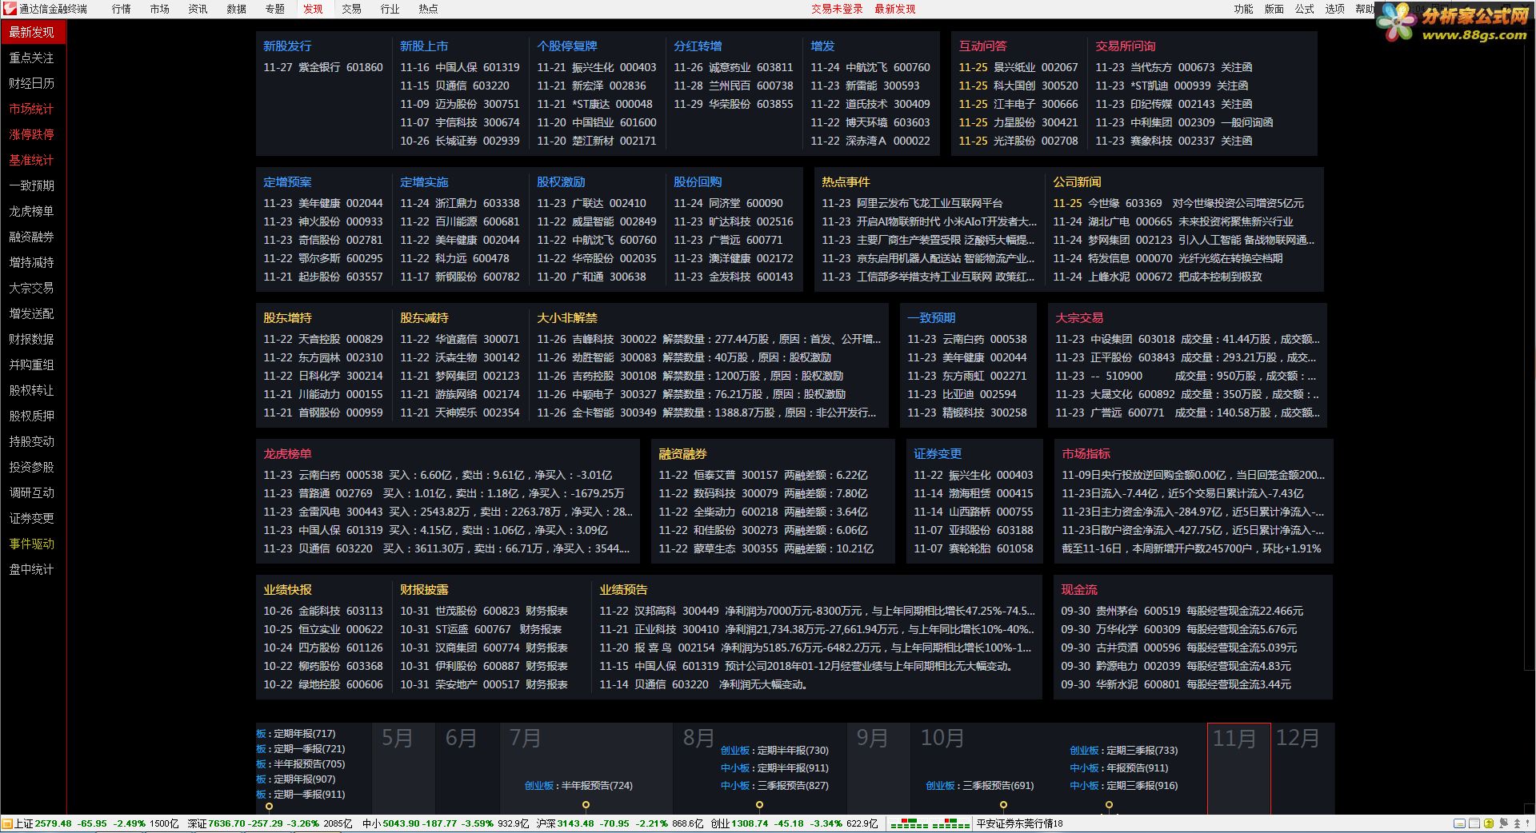Open the 公式 menu

pos(1305,9)
